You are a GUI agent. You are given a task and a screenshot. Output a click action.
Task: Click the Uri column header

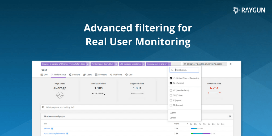pos(45,124)
